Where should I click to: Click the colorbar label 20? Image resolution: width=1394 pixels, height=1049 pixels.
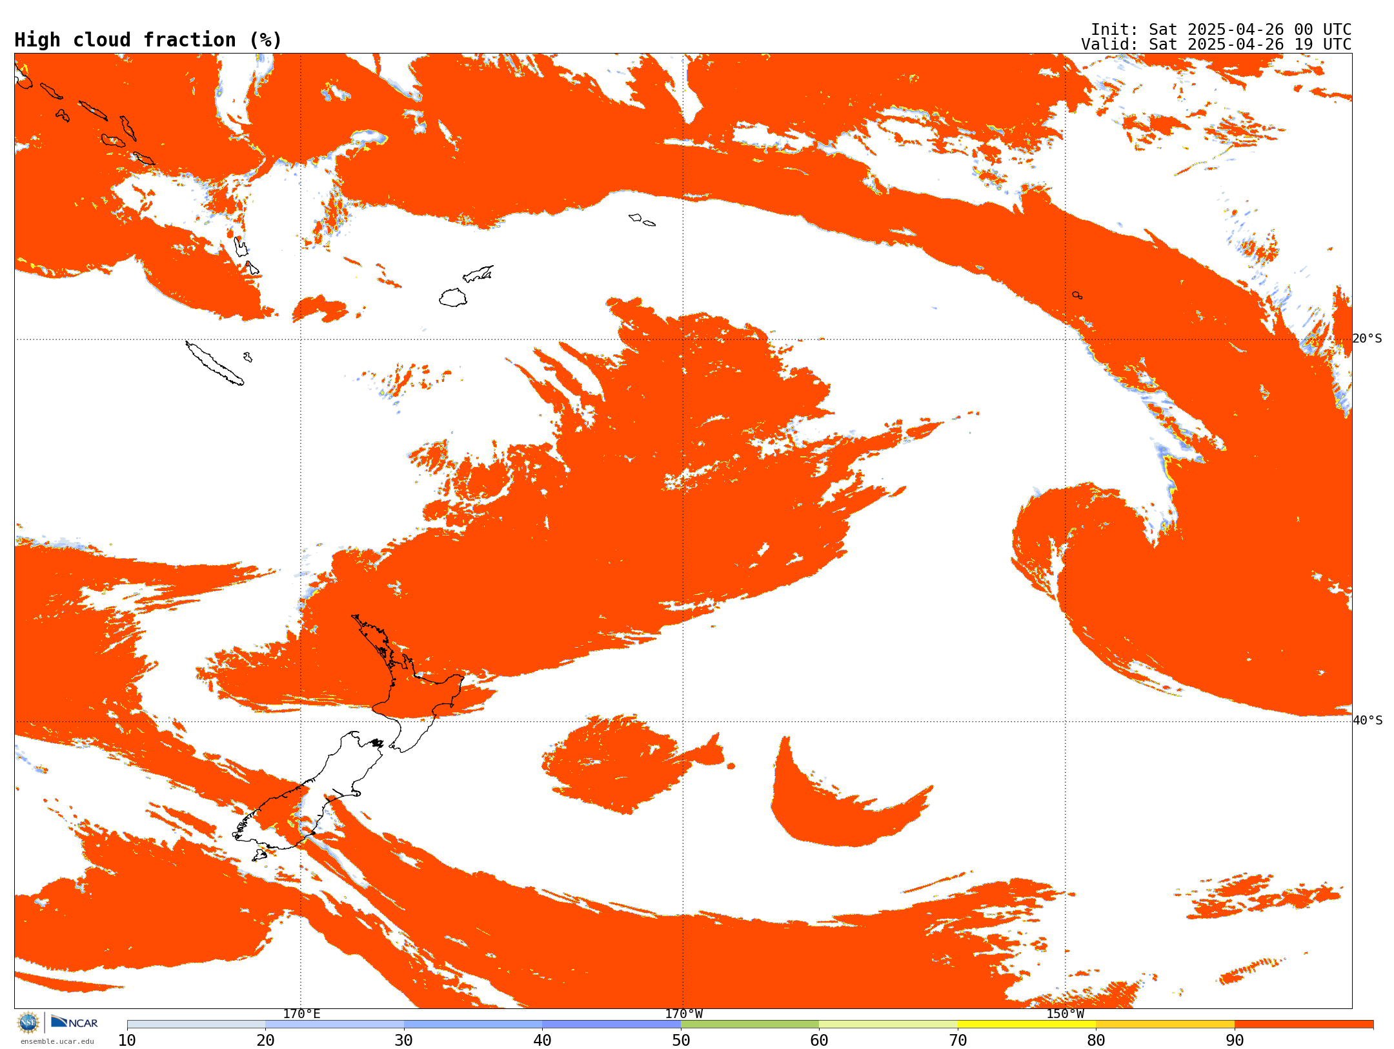coord(265,1041)
